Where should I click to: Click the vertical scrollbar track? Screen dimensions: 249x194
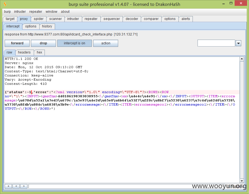242,120
